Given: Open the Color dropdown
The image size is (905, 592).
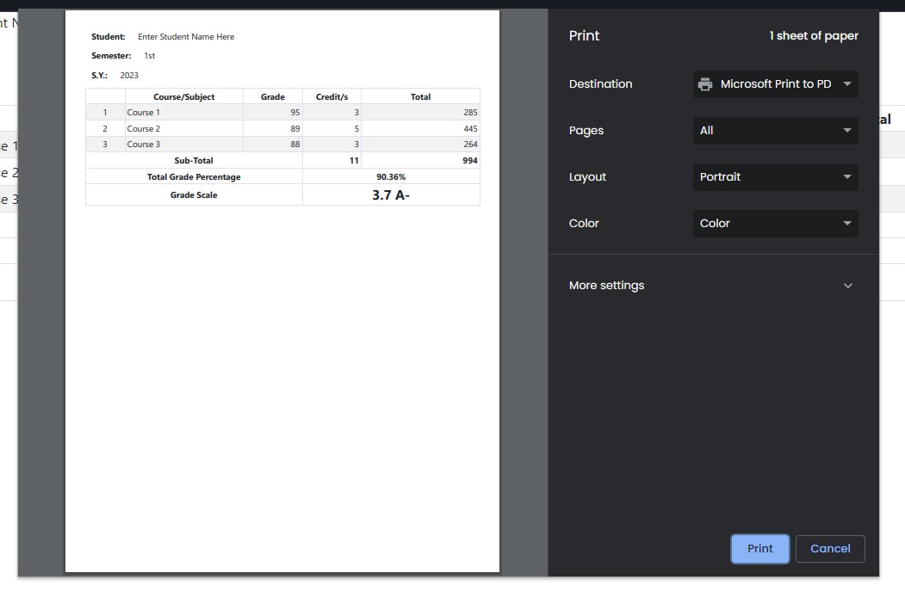Looking at the screenshot, I should [x=775, y=223].
